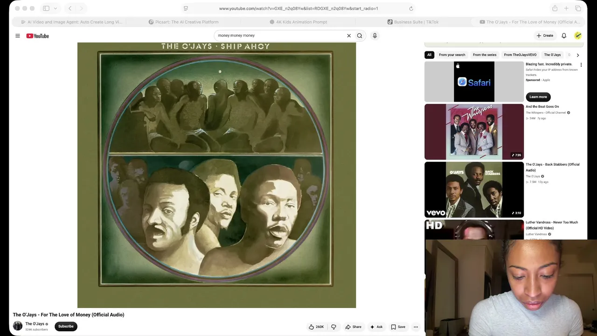
Task: Open The O'Jays channel name link
Action: [x=35, y=324]
